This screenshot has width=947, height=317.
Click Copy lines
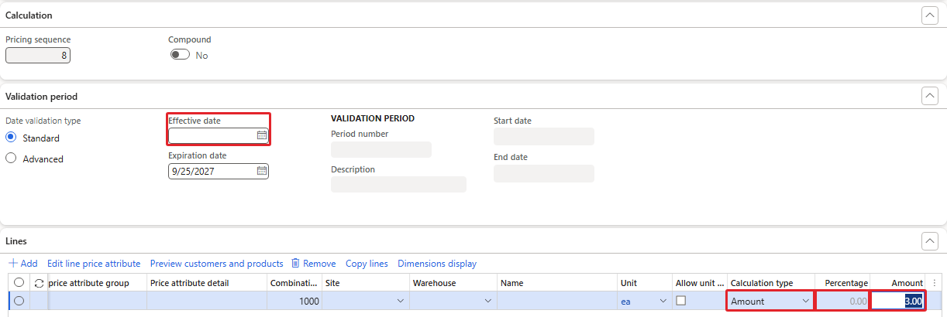[x=367, y=264]
